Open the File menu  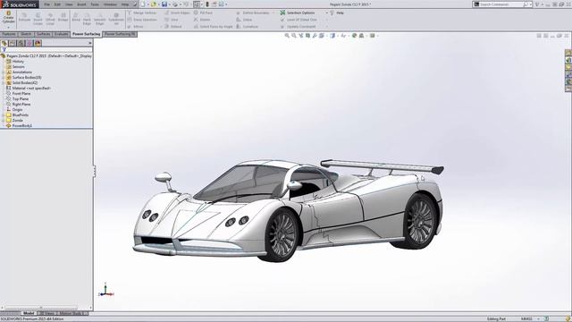pos(47,4)
